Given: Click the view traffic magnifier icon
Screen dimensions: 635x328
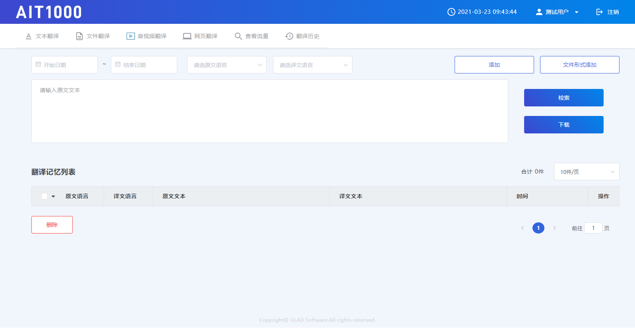Looking at the screenshot, I should tap(238, 36).
